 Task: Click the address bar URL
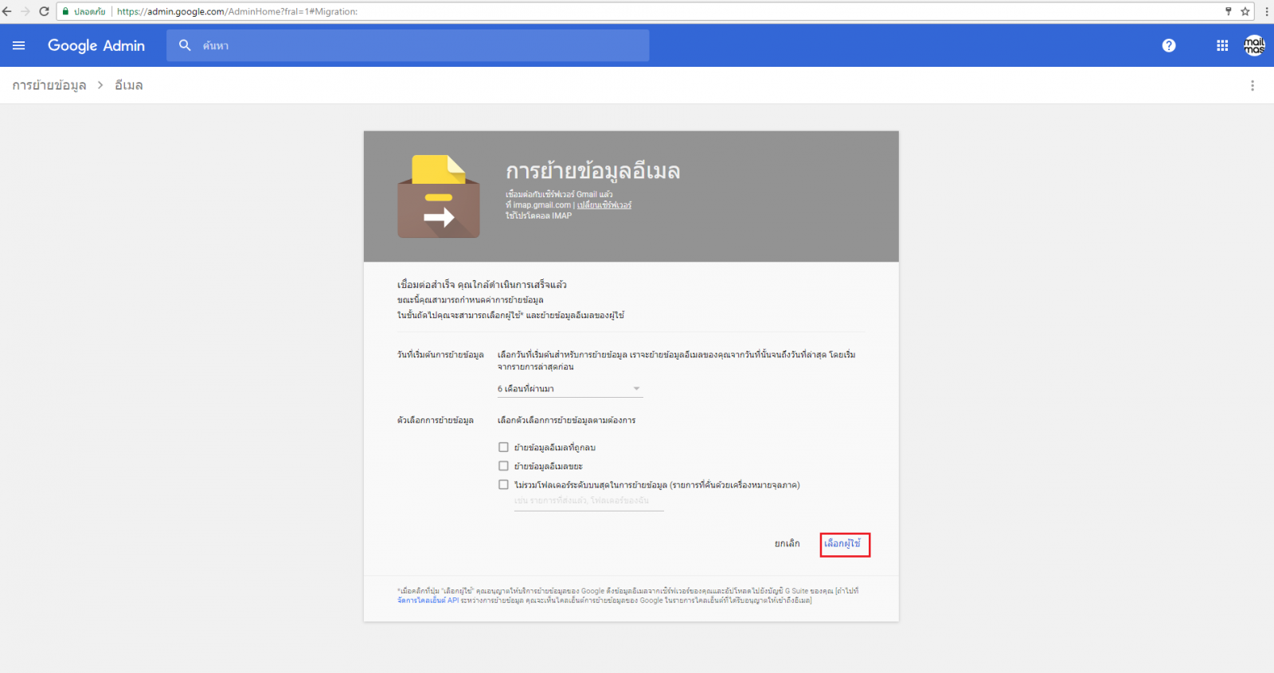click(x=237, y=11)
